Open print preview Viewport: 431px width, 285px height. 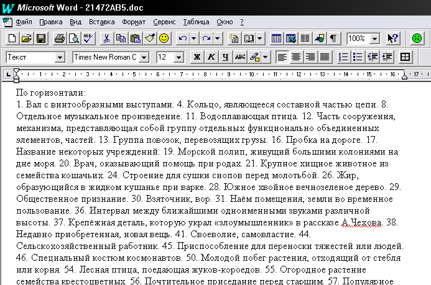[74, 38]
